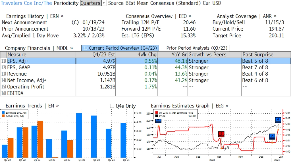Click the Operating Profit 1.75% change value
Screen dimensions: 291x163
151,87
